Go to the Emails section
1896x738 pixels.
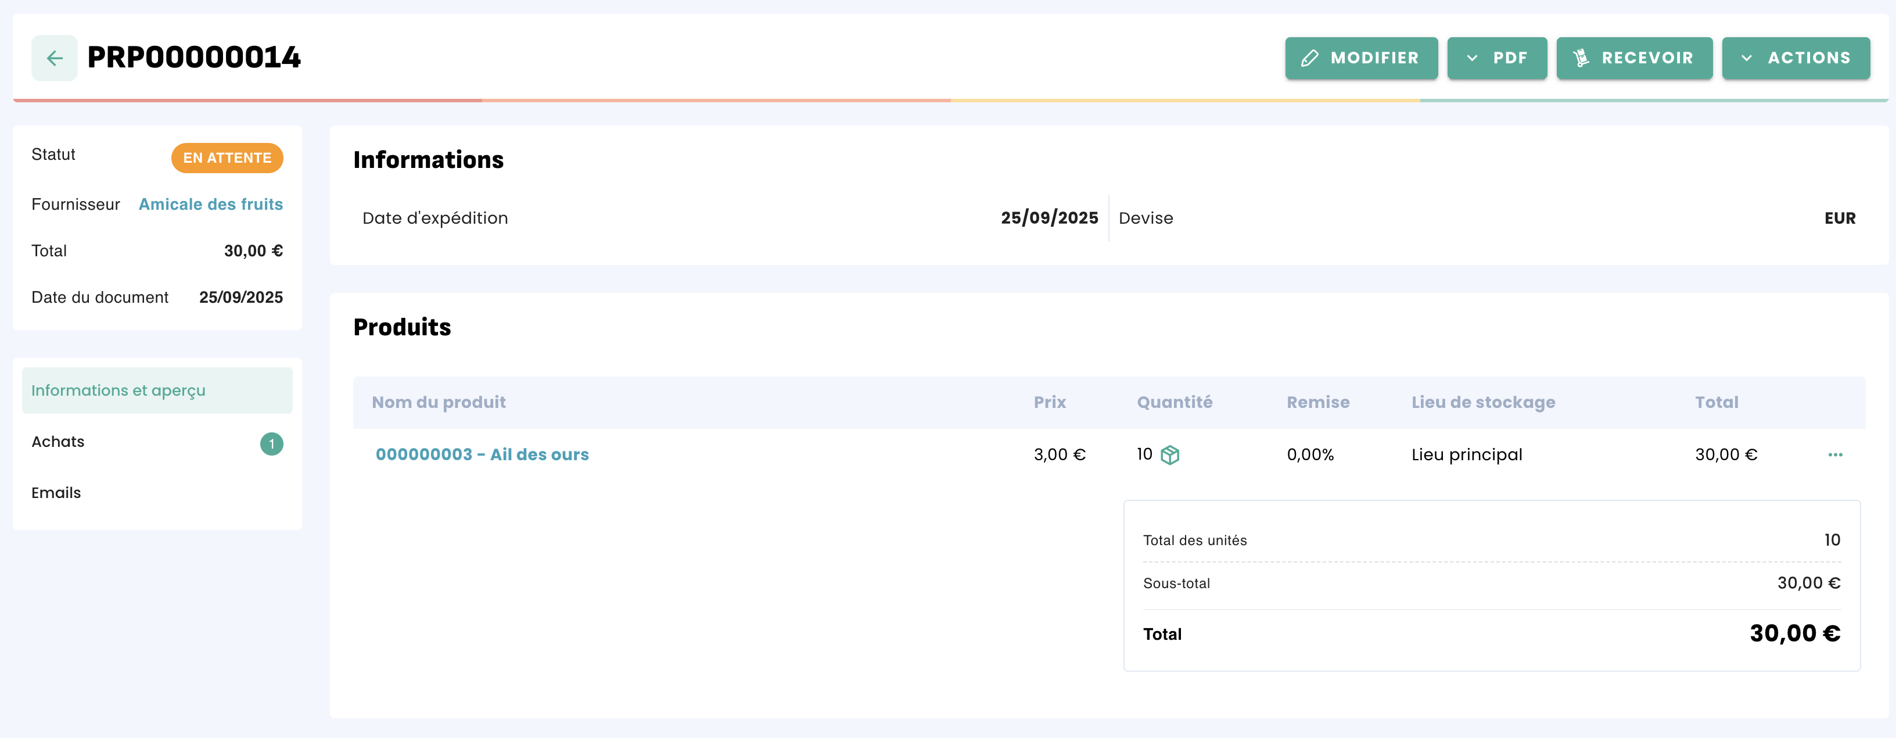(x=56, y=493)
